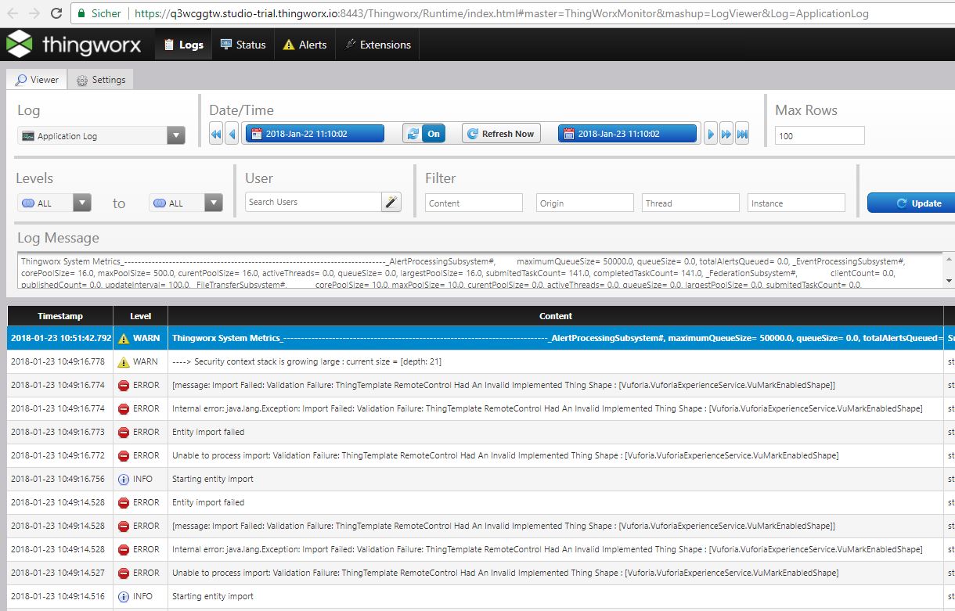Open the end date picker 2018-Jan-23
Screen dimensions: 955x611
[627, 134]
